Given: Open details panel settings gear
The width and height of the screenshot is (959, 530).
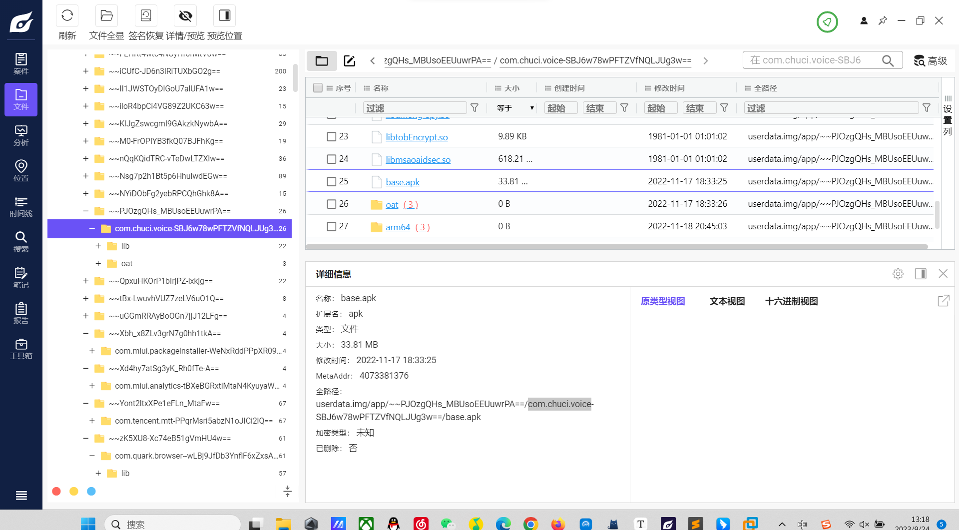Looking at the screenshot, I should point(898,274).
